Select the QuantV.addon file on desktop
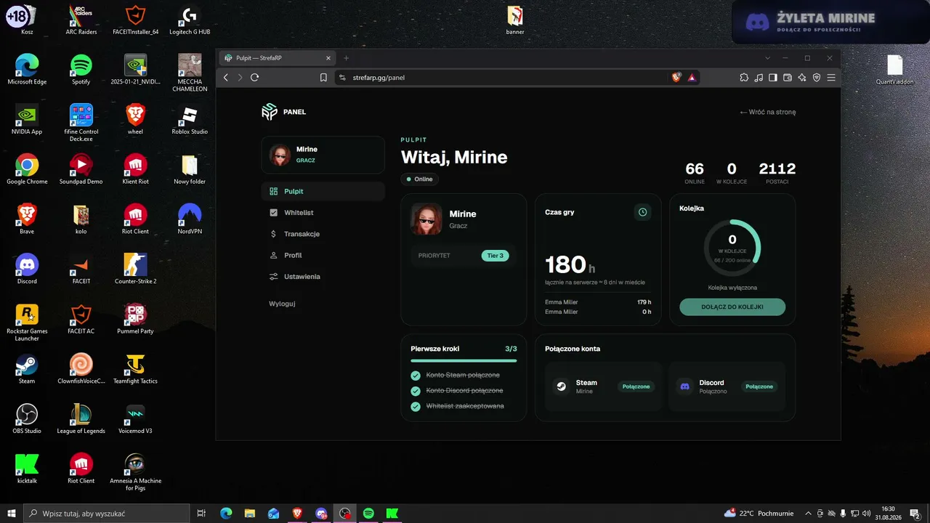This screenshot has width=930, height=523. (x=894, y=70)
